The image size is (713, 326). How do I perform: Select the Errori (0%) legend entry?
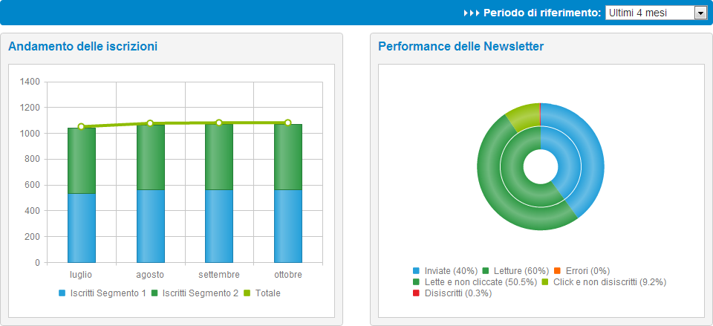click(582, 271)
